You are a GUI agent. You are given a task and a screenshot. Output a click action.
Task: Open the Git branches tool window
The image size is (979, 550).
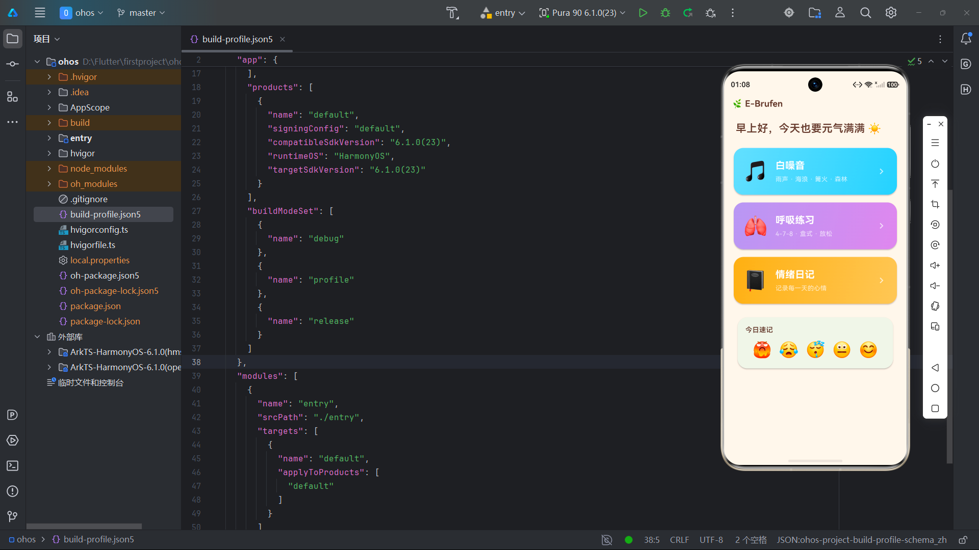pos(13,516)
